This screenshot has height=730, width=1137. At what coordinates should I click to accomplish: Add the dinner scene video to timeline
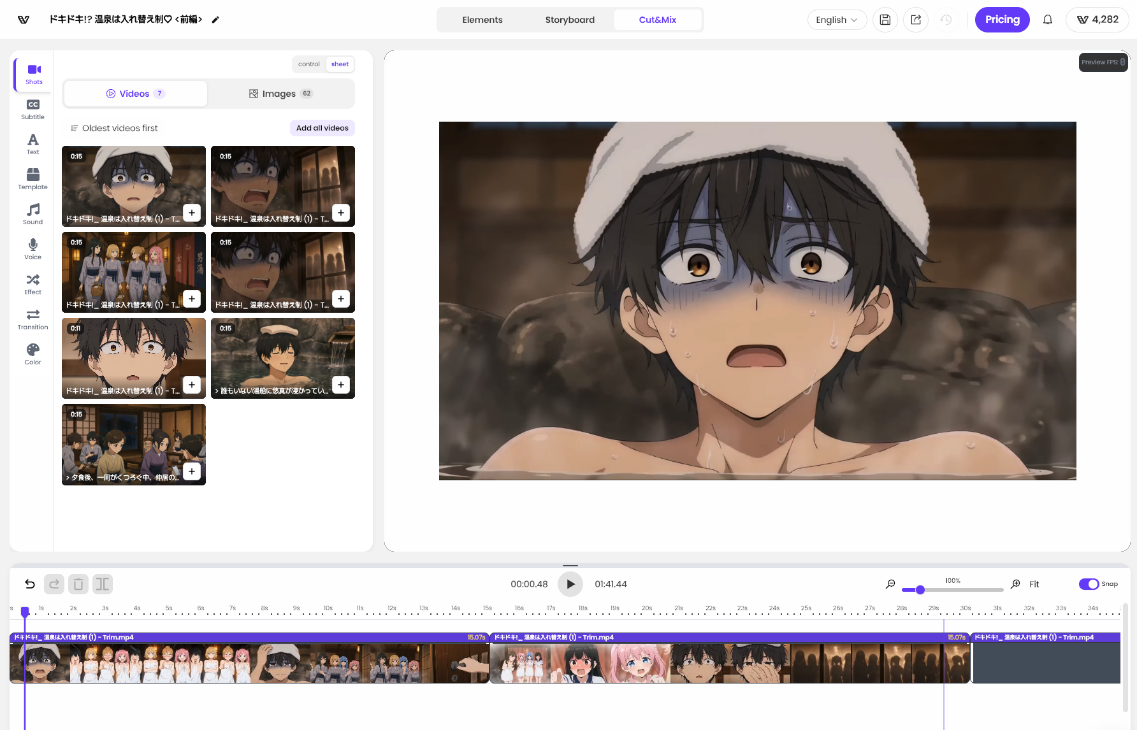coord(192,471)
